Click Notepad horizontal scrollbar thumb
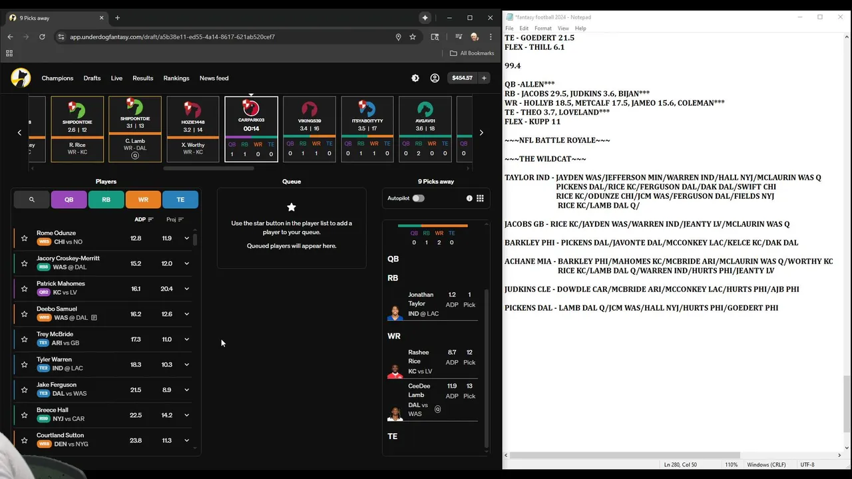852x479 pixels. point(626,455)
